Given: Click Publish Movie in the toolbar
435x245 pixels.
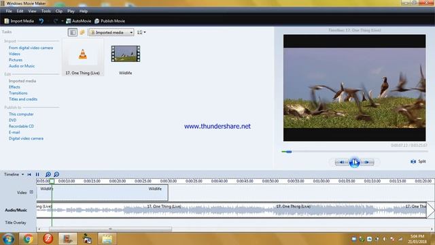Looking at the screenshot, I should tap(109, 21).
